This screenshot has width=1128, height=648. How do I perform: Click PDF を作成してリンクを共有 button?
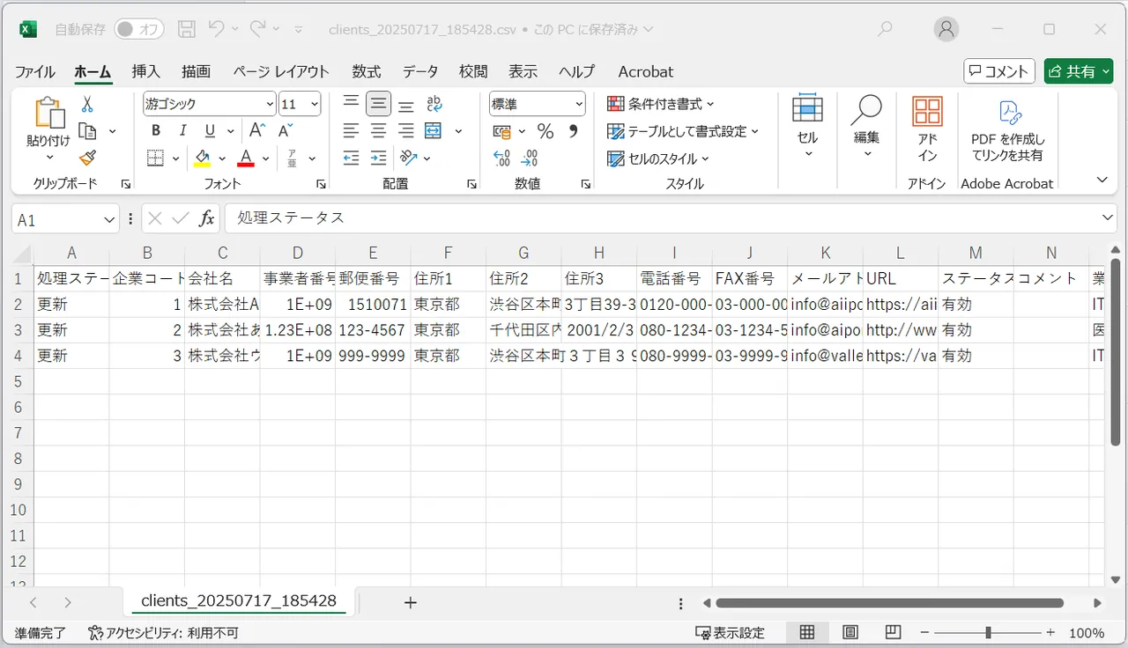click(1007, 132)
